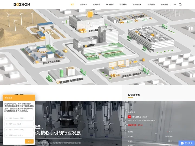195x146 pixels.
Task: Switch language to En
Action: click(175, 5)
